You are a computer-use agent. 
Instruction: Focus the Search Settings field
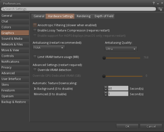(x=79, y=9)
